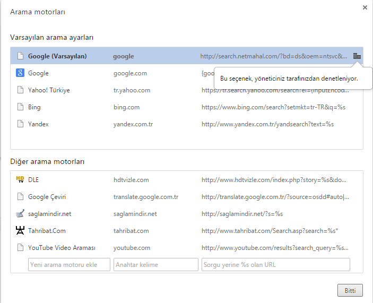Click the Diğer arama motorları heading
Viewport: 373px width, 303px height.
[47, 161]
